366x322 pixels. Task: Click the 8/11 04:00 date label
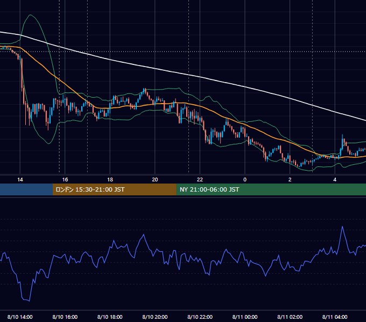tap(335, 317)
